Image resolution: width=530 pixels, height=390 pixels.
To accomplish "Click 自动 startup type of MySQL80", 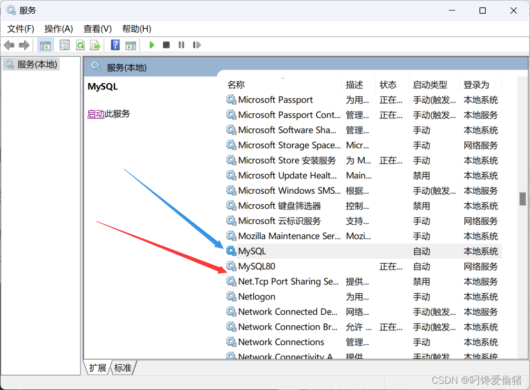I will point(422,267).
